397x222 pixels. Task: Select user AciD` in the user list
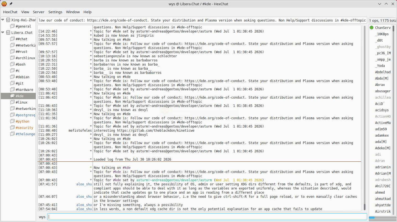(380, 104)
